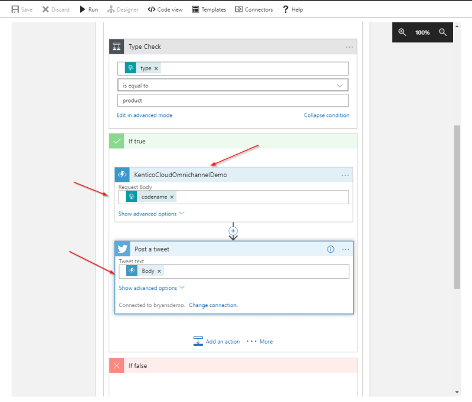Screen dimensions: 472x402
Task: Open Connectors from the toolbar
Action: point(254,9)
